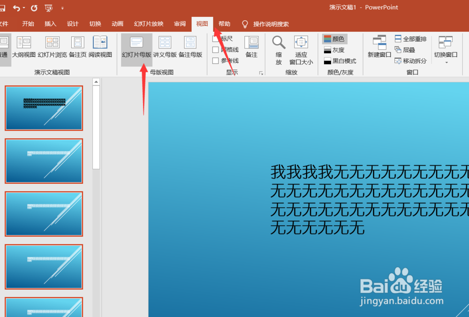Click the lightbulb Tell Me icon
Image resolution: width=469 pixels, height=317 pixels.
245,24
